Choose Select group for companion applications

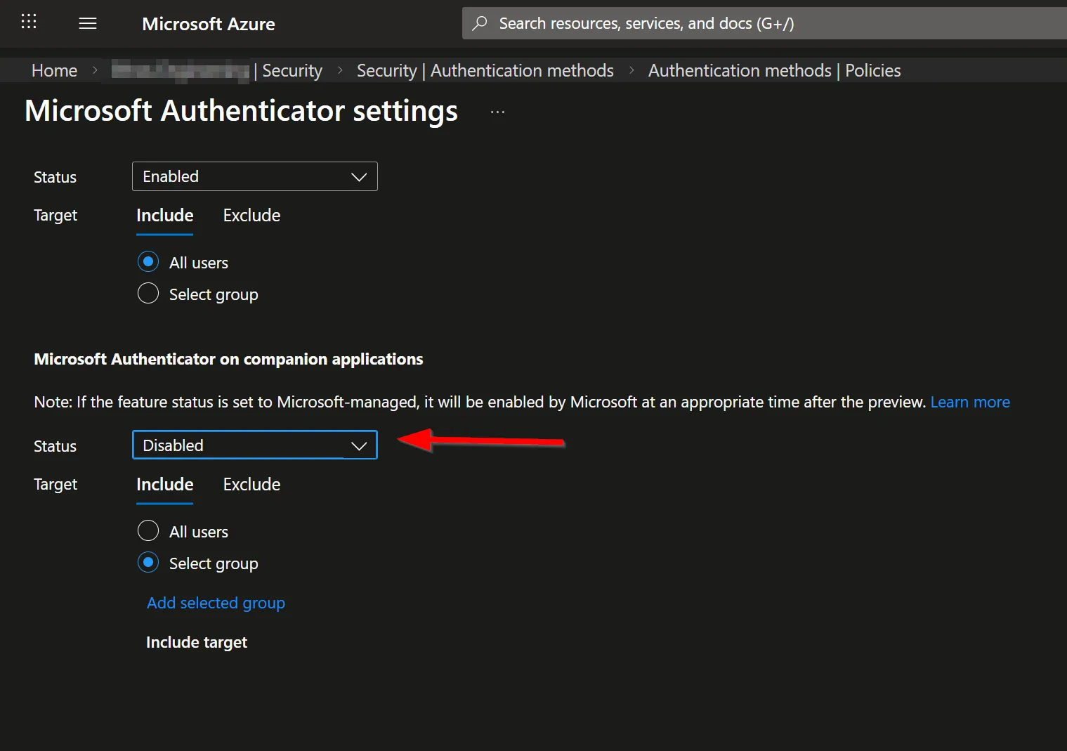[148, 563]
